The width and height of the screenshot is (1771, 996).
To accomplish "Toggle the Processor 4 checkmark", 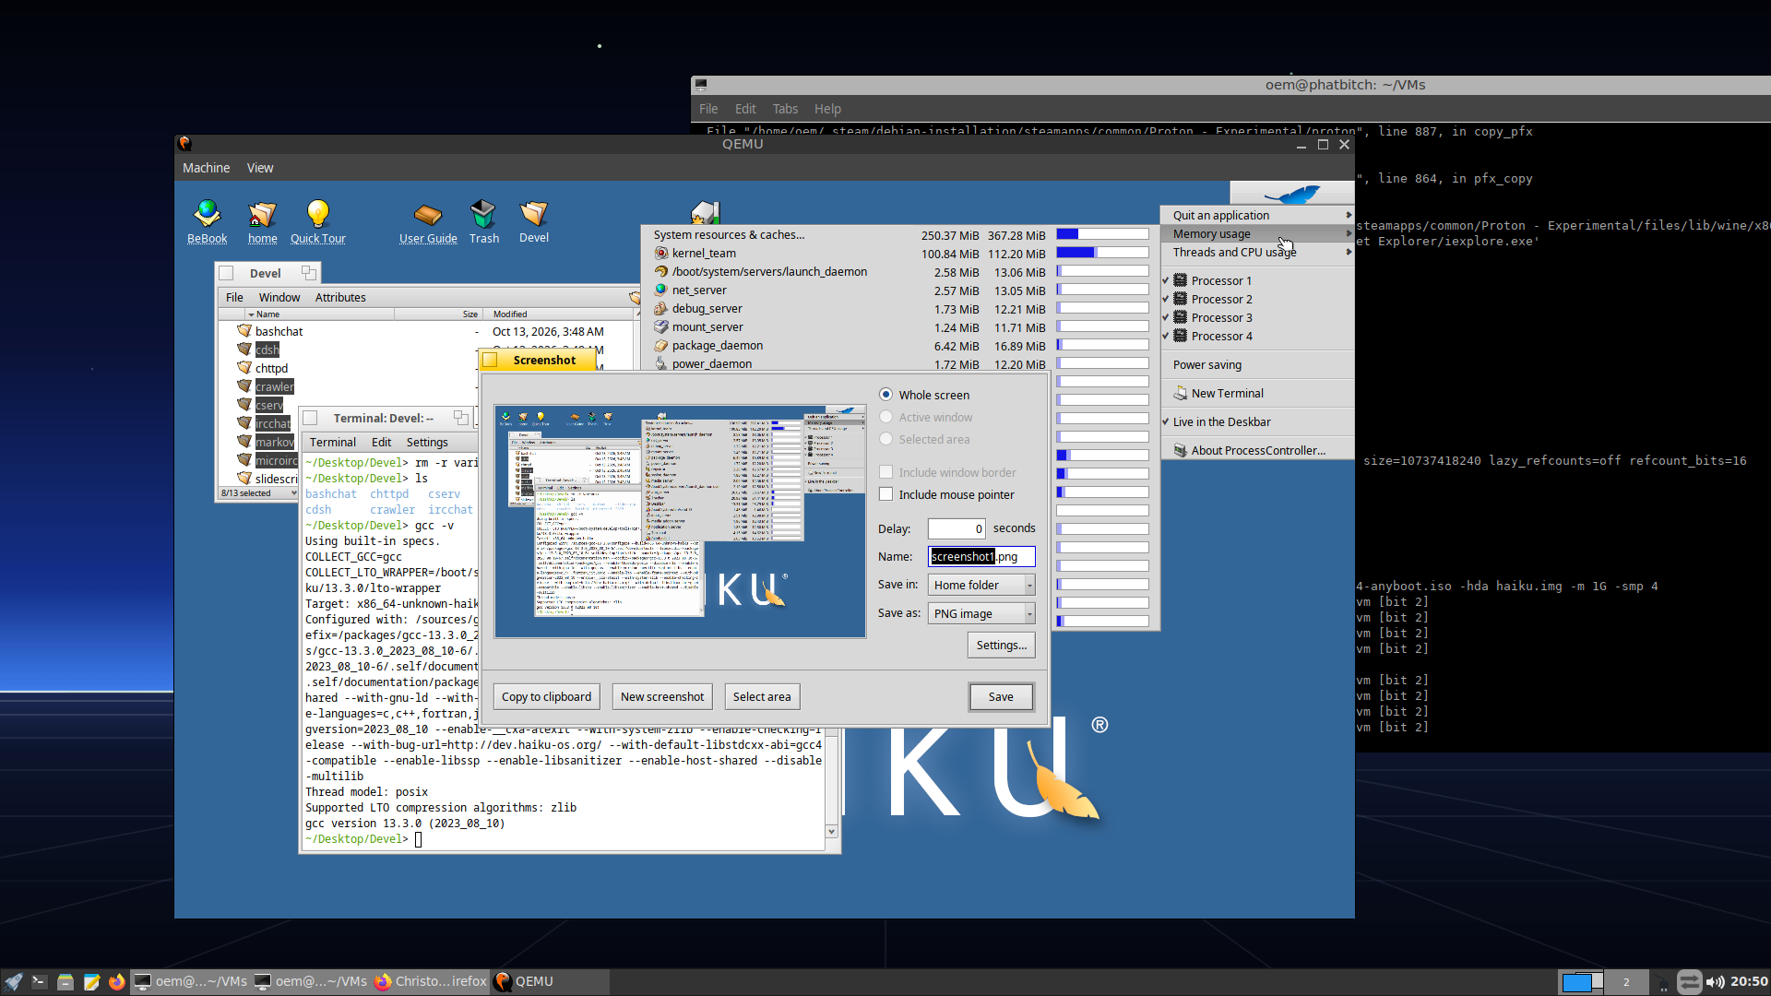I will point(1166,336).
